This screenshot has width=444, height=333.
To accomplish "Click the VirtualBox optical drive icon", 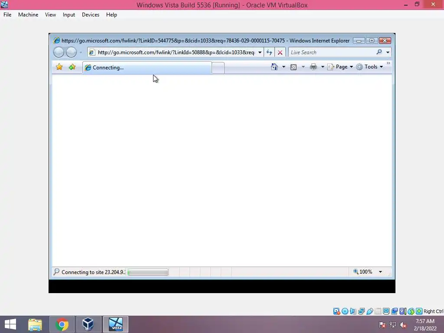I will (345, 311).
